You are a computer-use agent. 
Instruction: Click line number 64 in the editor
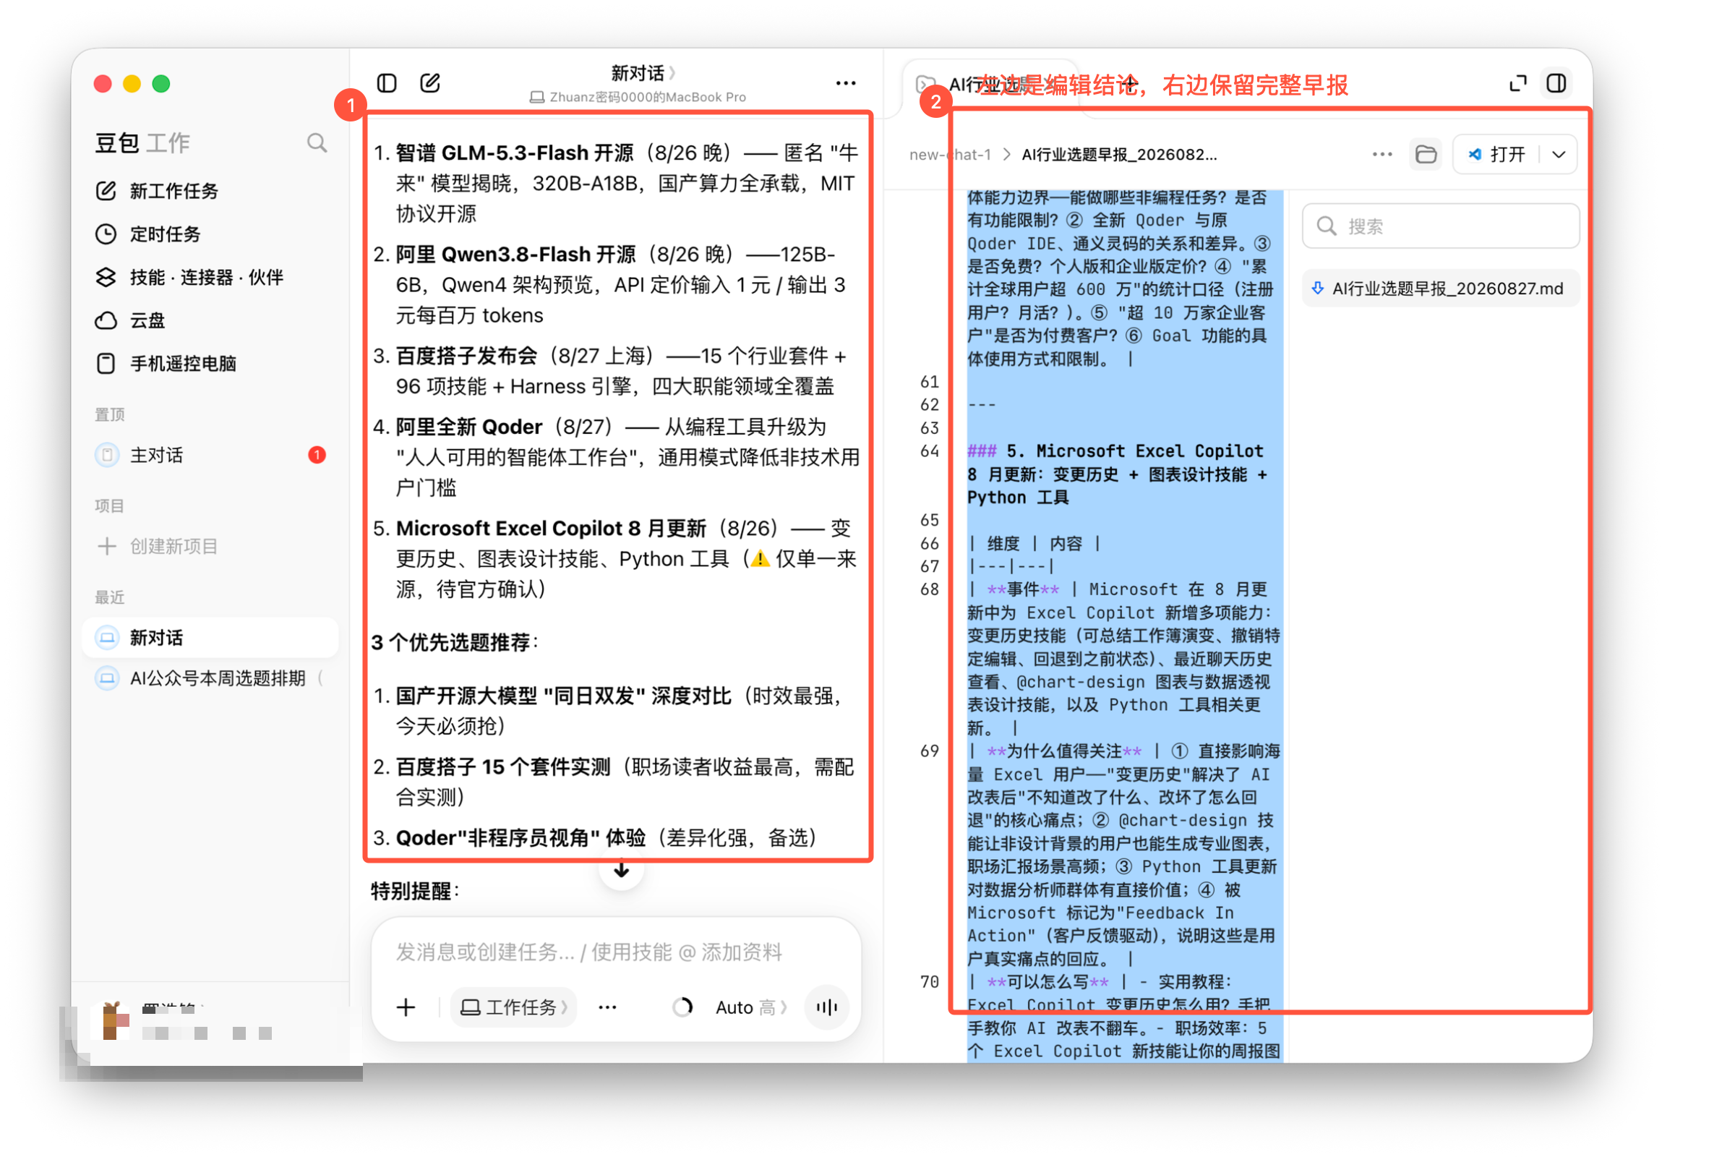point(930,451)
